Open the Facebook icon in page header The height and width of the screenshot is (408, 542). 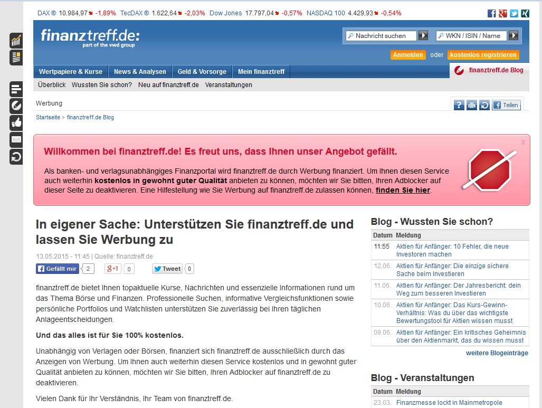(491, 14)
